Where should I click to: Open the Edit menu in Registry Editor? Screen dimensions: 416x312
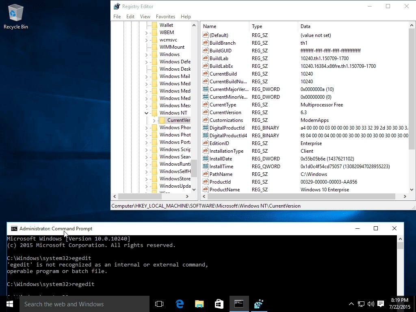tap(130, 16)
